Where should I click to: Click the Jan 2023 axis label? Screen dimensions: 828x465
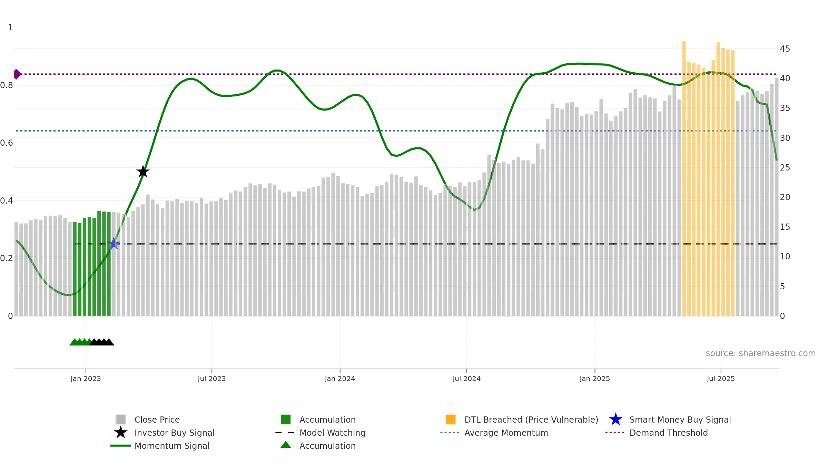coord(86,379)
